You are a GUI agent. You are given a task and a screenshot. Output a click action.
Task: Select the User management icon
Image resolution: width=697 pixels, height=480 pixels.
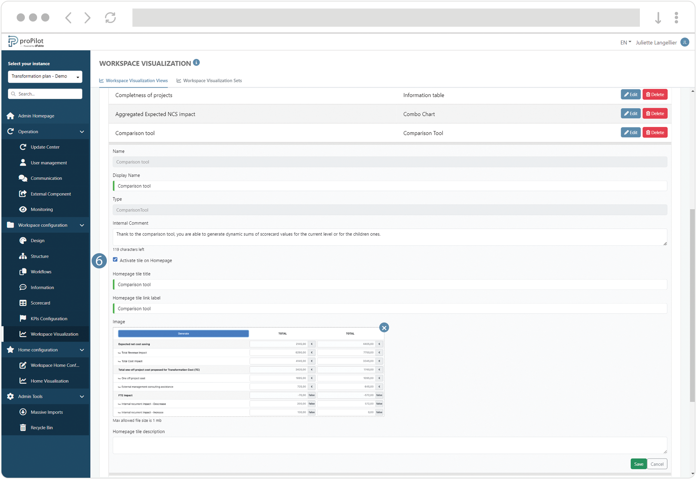click(23, 162)
